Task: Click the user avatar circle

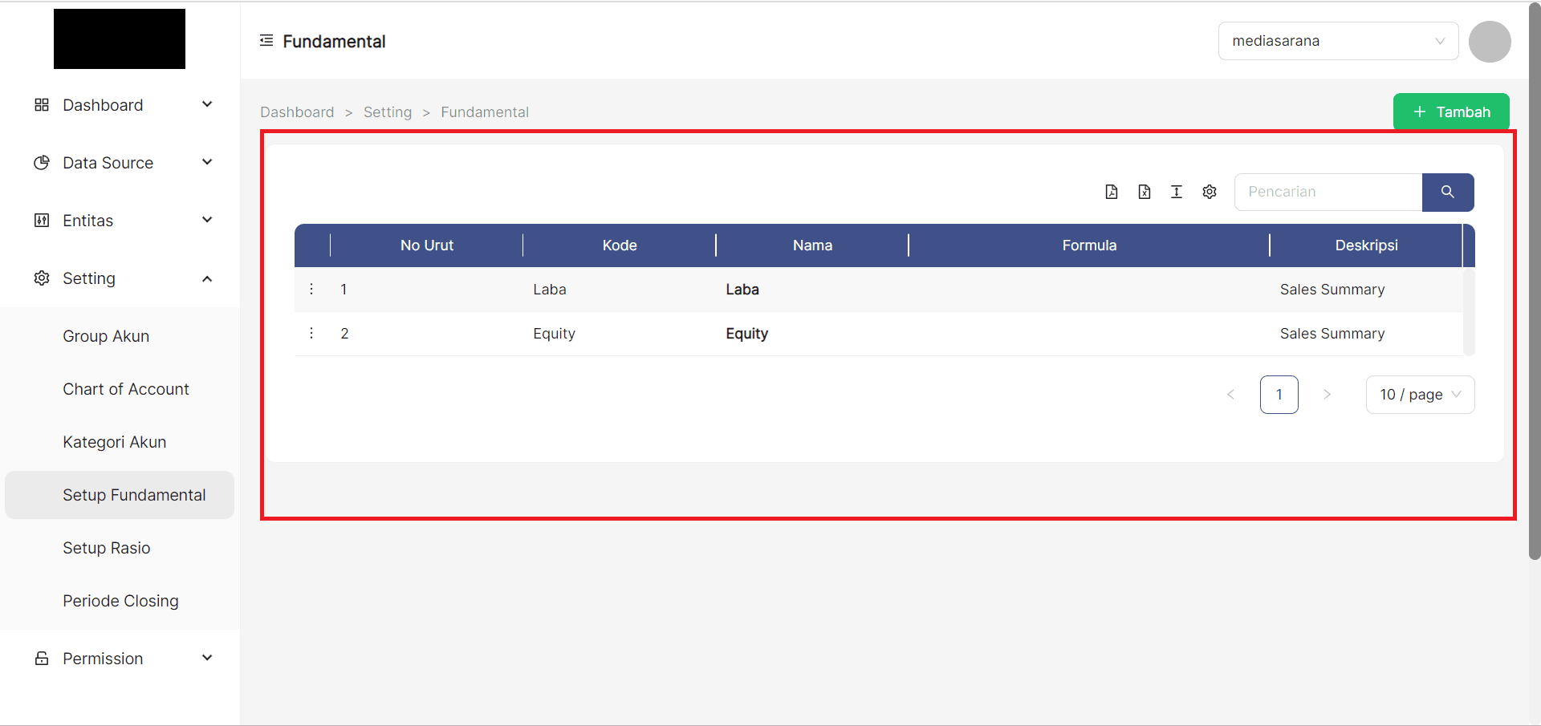Action: coord(1490,42)
